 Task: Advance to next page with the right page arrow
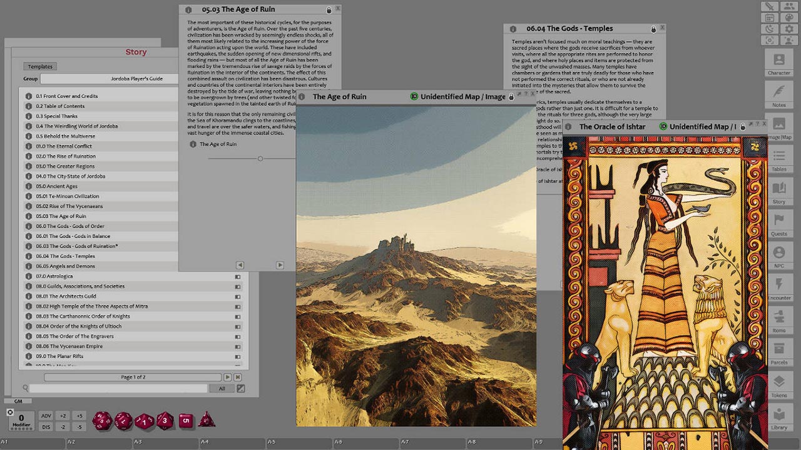[227, 376]
